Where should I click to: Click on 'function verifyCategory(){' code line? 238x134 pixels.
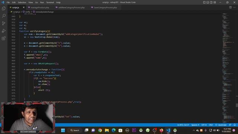pyautogui.click(x=35, y=31)
